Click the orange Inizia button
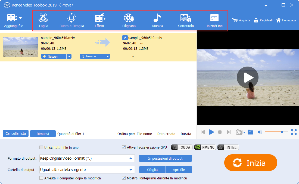Screen dimensions: 299x184 click(x=251, y=163)
